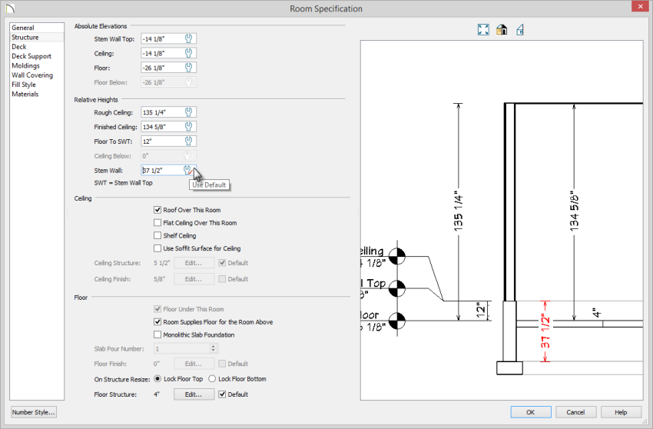Image resolution: width=653 pixels, height=429 pixels.
Task: Open Help for this dialog
Action: (x=621, y=412)
